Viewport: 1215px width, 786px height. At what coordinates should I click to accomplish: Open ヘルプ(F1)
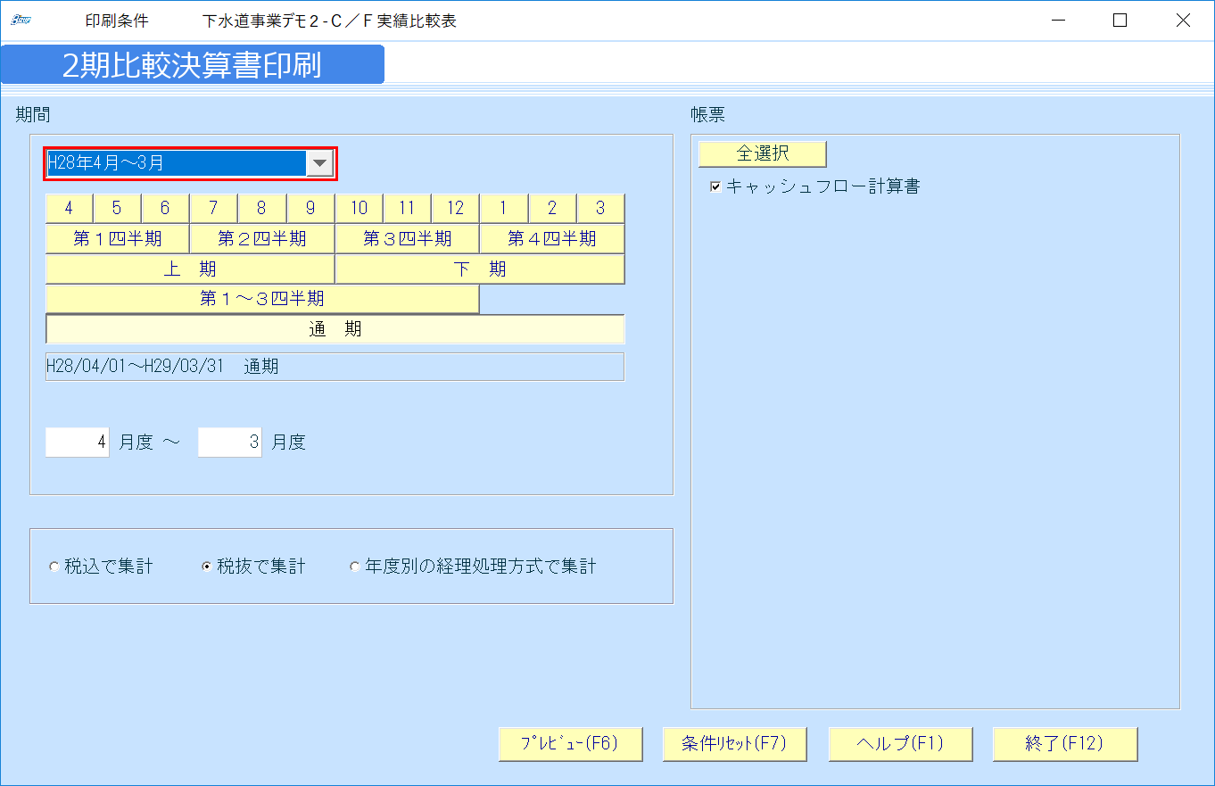pos(900,743)
